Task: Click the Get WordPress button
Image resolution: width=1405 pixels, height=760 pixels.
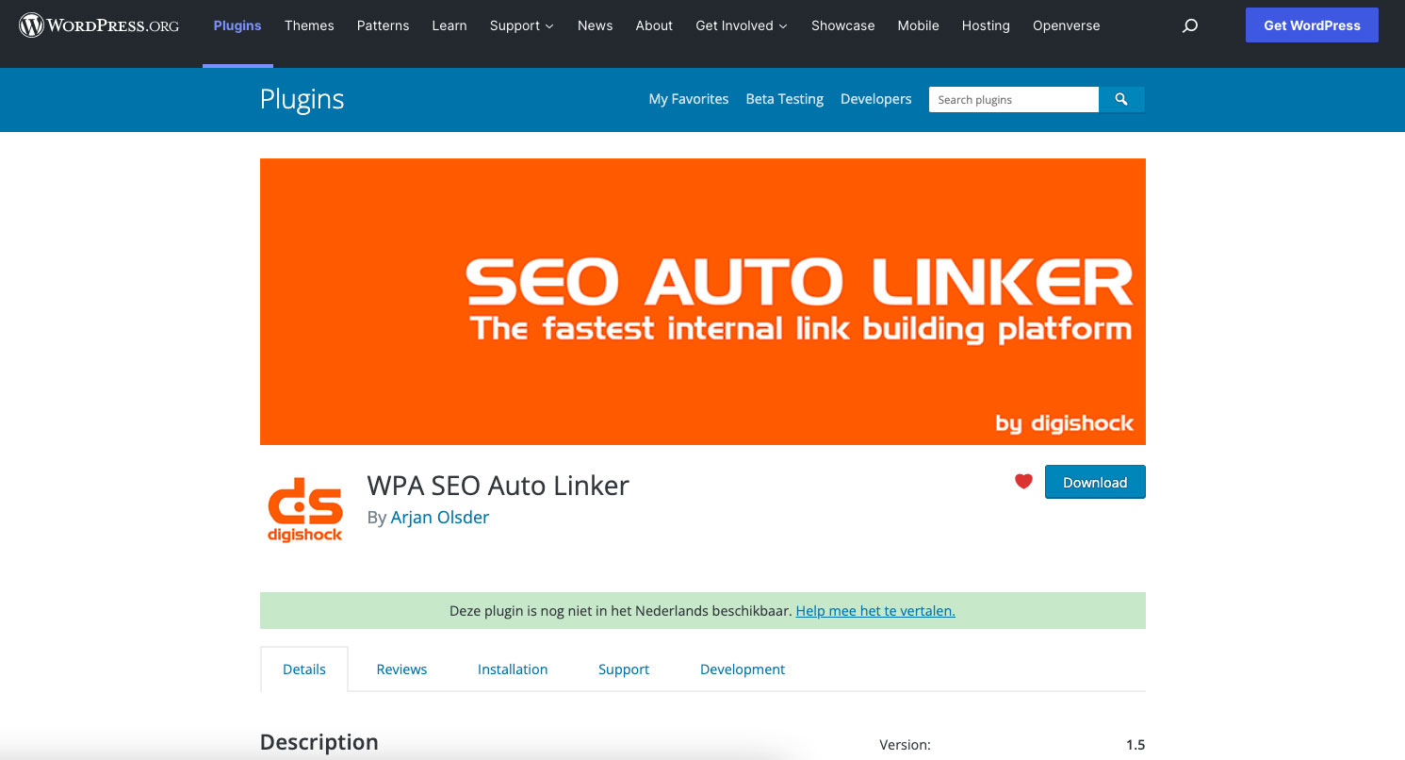Action: tap(1312, 25)
